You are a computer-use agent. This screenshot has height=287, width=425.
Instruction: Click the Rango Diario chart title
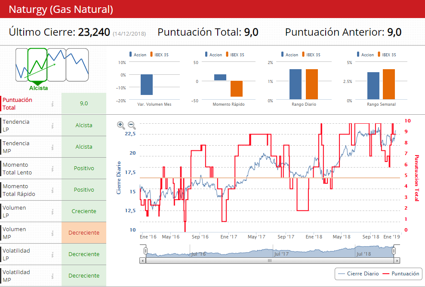(x=304, y=104)
